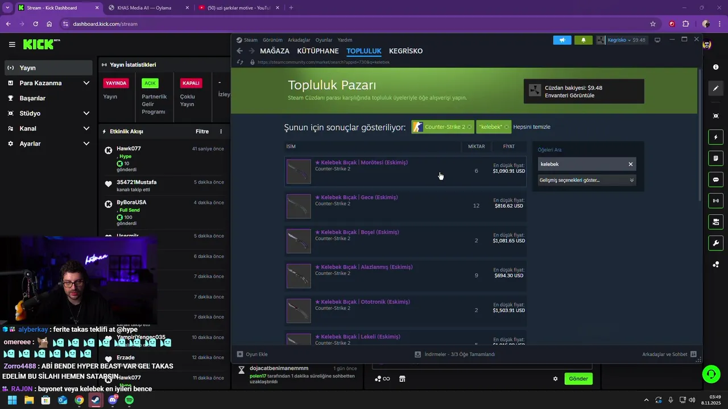This screenshot has height=409, width=728.
Task: Open chat settings gear next to Gönder
Action: point(556,379)
